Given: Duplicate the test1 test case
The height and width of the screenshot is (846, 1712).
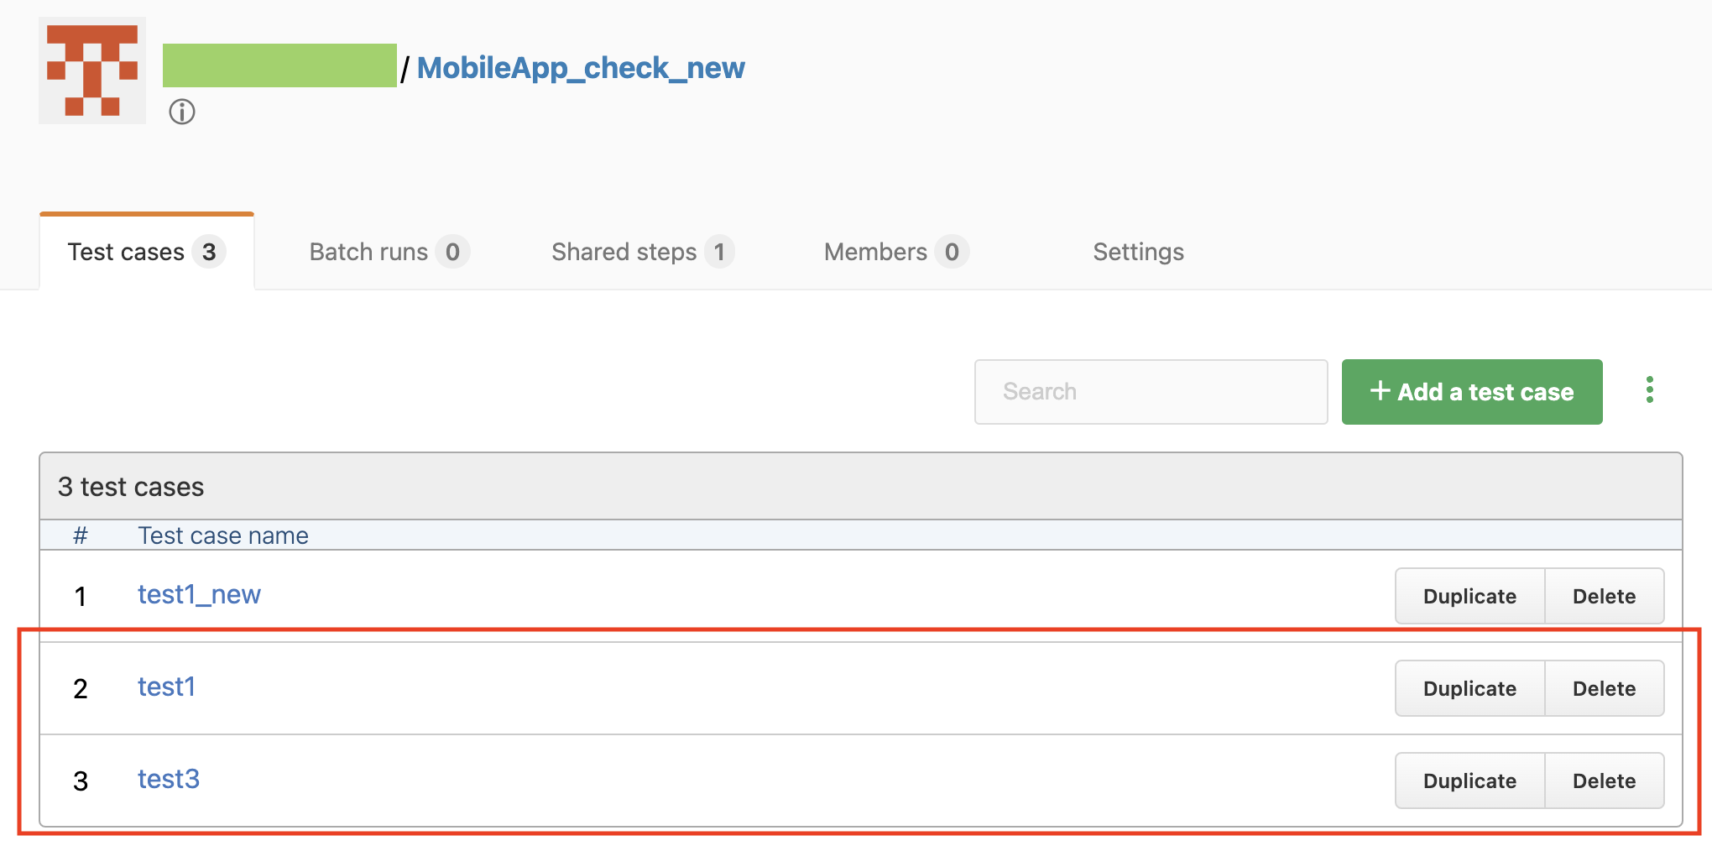Looking at the screenshot, I should pyautogui.click(x=1469, y=688).
